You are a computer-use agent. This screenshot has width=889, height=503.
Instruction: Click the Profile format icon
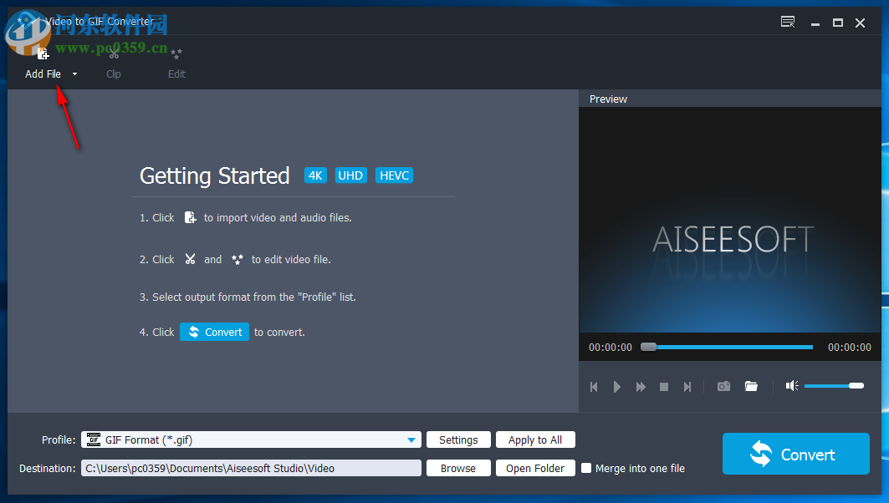tap(95, 439)
